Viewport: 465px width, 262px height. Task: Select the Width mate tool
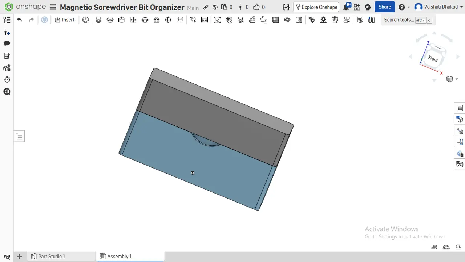[x=205, y=20]
